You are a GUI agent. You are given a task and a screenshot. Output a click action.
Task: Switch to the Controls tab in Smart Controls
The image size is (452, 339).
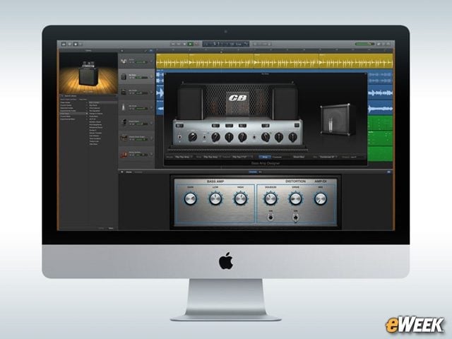point(253,172)
